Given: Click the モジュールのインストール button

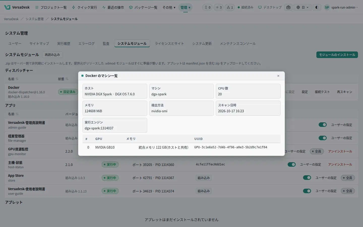Looking at the screenshot, I should click(337, 55).
